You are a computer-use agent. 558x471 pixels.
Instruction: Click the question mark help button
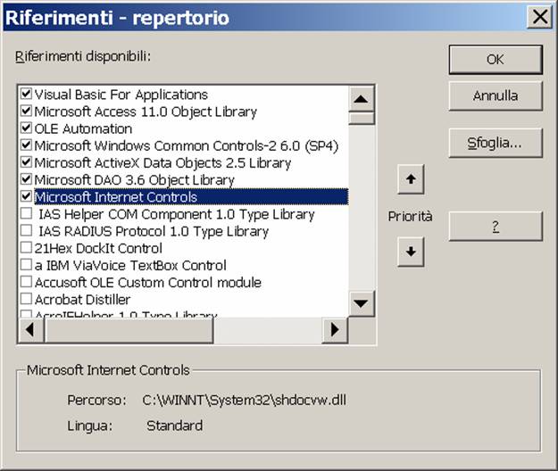pos(495,227)
